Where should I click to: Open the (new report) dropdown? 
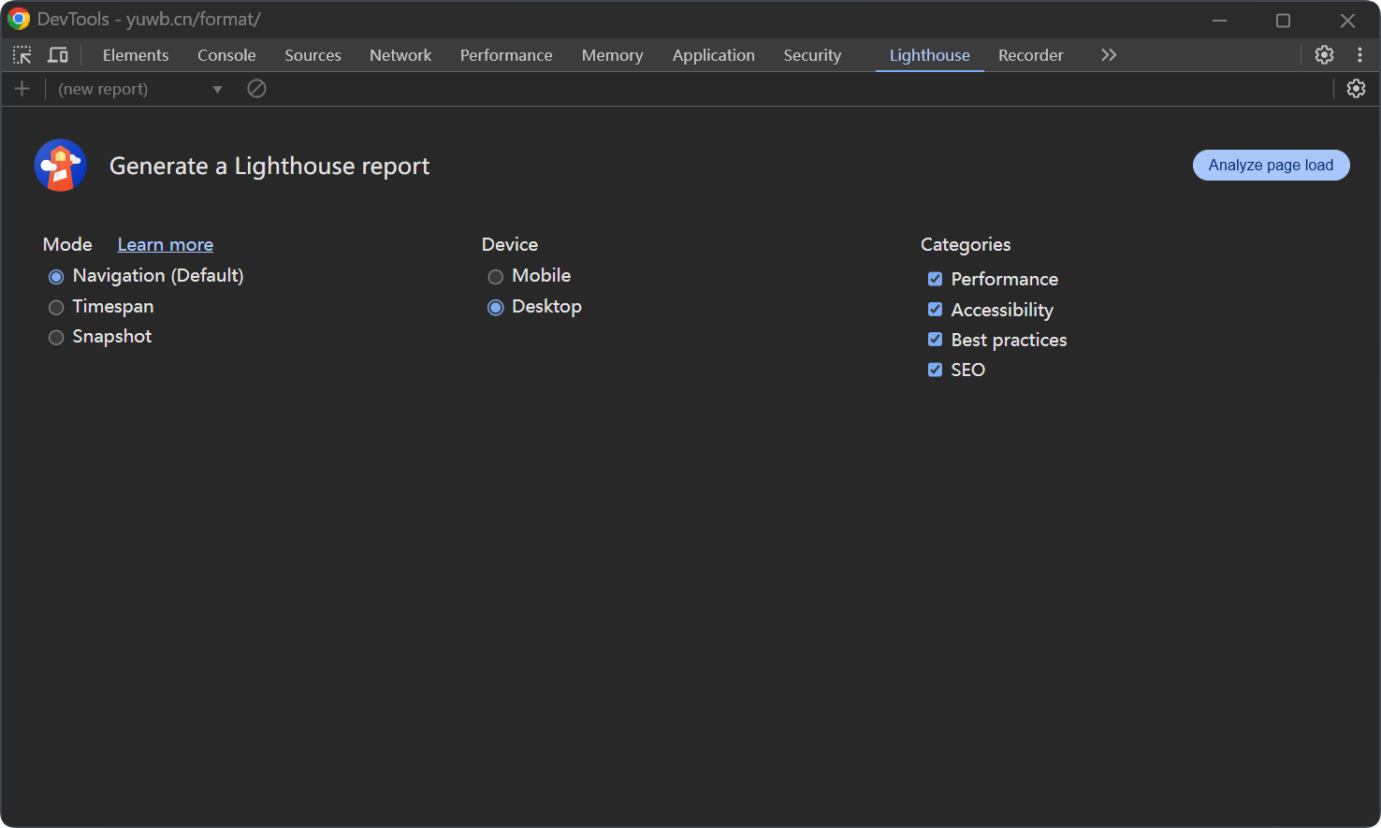pyautogui.click(x=140, y=89)
